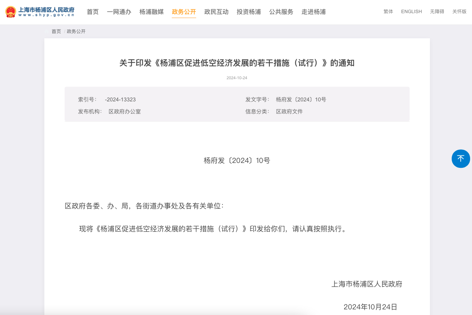Toggle the 关怀版 care mode

coord(459,12)
